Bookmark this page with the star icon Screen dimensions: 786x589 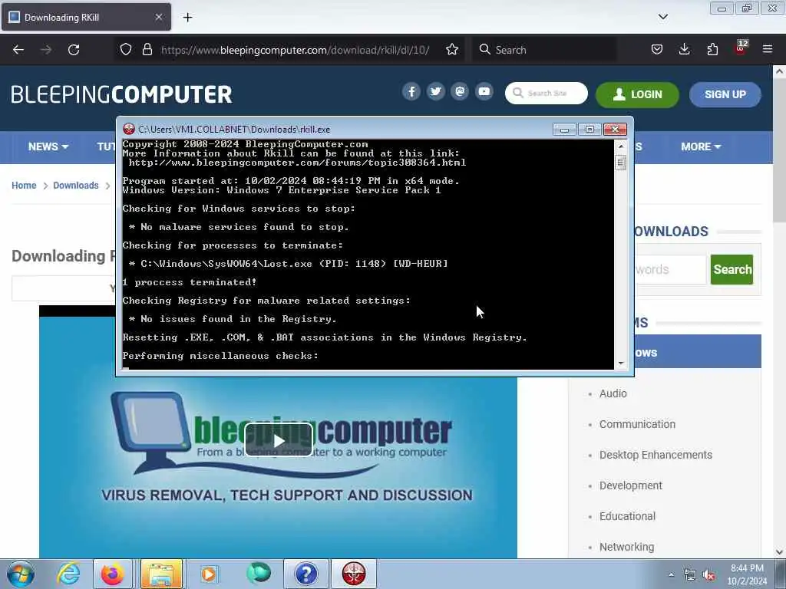point(451,50)
